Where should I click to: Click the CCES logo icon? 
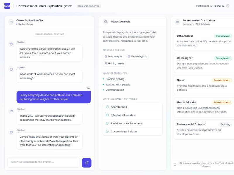(x=7, y=6)
